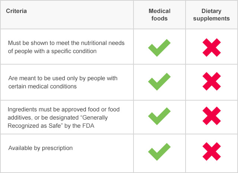Click the 'certain medical conditions' text line
Viewport: 238px width, 173px height.
(42, 86)
